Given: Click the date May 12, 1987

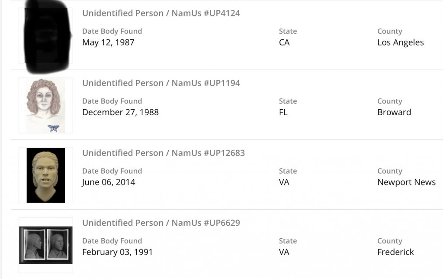Looking at the screenshot, I should (108, 42).
